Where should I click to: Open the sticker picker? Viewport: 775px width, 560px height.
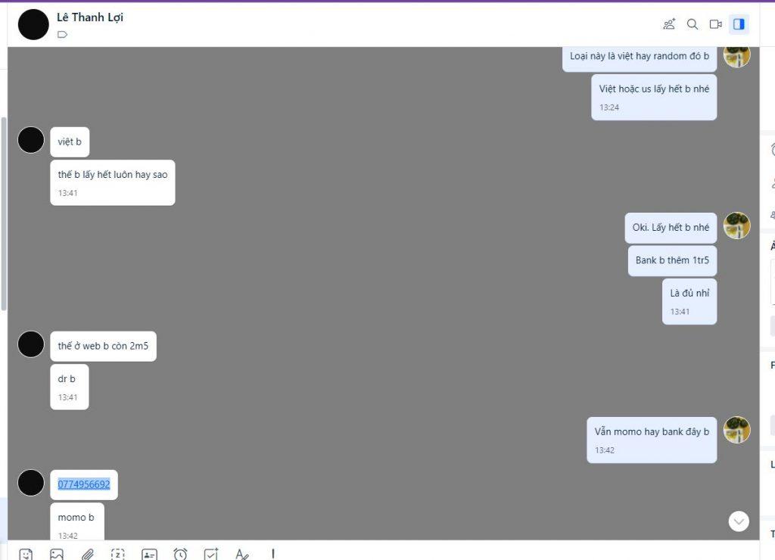click(26, 554)
